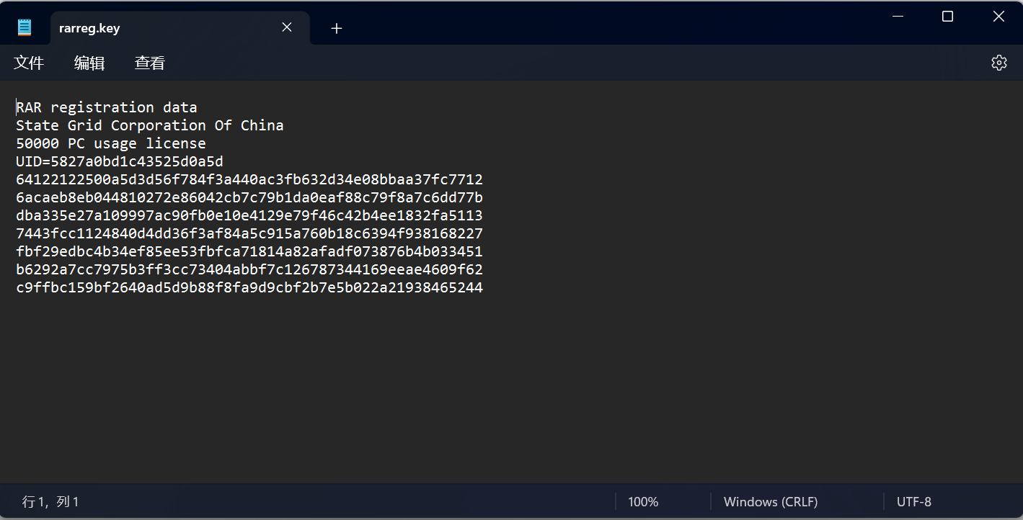
Task: Click the line starting with dba335e27a109997
Action: coord(249,215)
